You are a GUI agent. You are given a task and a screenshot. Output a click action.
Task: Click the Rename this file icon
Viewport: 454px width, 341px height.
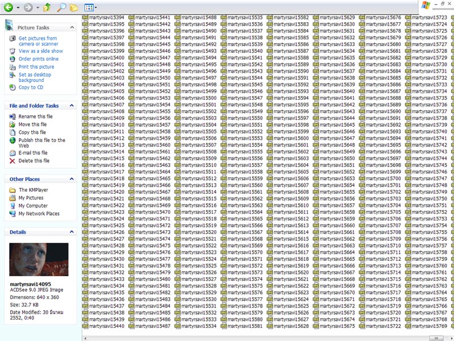click(x=12, y=117)
